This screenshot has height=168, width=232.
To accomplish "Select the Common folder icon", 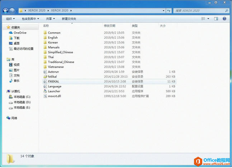I will coord(45,33).
